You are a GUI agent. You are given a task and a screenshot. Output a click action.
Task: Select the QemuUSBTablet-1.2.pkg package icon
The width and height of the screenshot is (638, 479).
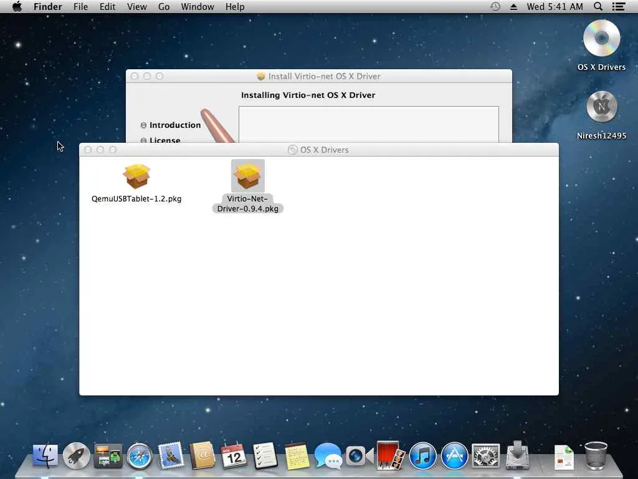[136, 176]
